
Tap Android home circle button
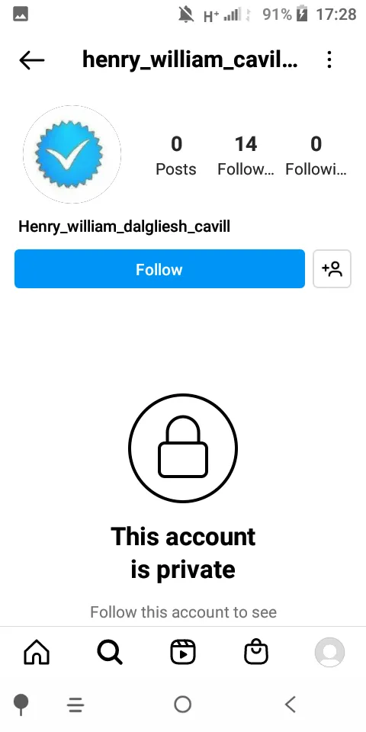click(182, 705)
